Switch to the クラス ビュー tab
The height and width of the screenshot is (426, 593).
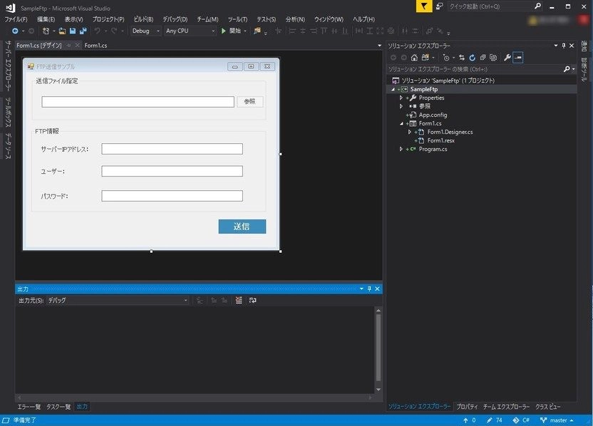tap(547, 407)
